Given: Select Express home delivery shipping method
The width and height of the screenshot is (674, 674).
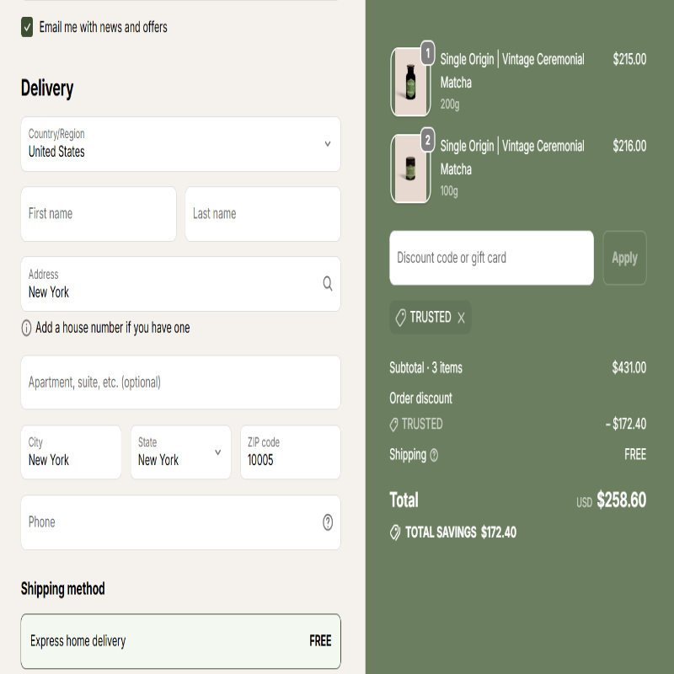Looking at the screenshot, I should (x=180, y=641).
